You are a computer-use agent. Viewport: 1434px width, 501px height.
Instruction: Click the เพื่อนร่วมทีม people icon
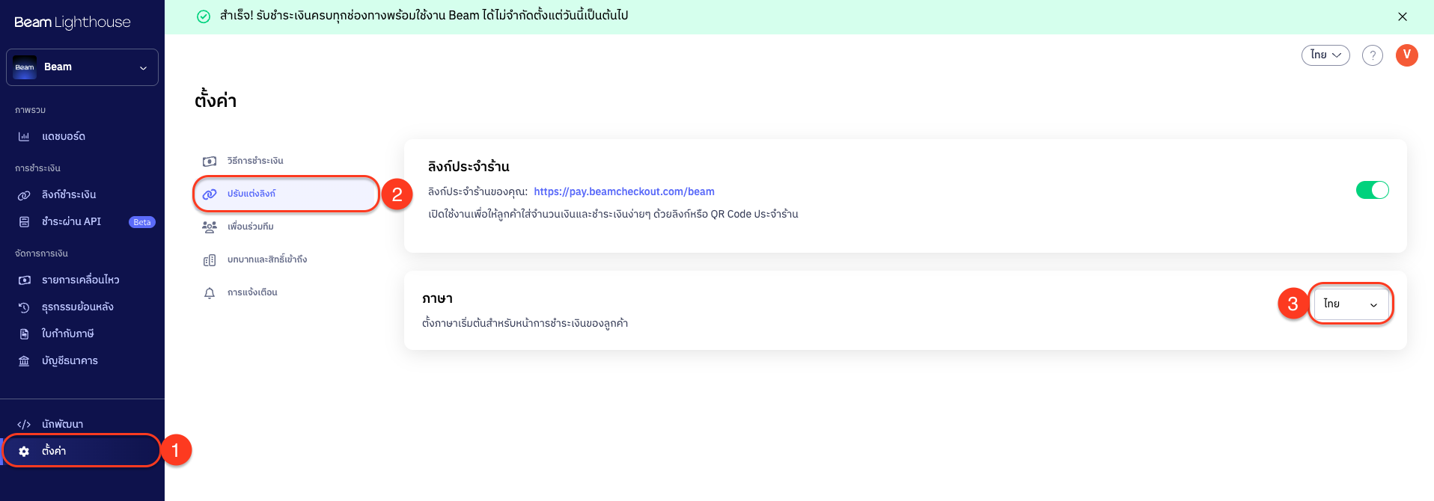(x=210, y=227)
